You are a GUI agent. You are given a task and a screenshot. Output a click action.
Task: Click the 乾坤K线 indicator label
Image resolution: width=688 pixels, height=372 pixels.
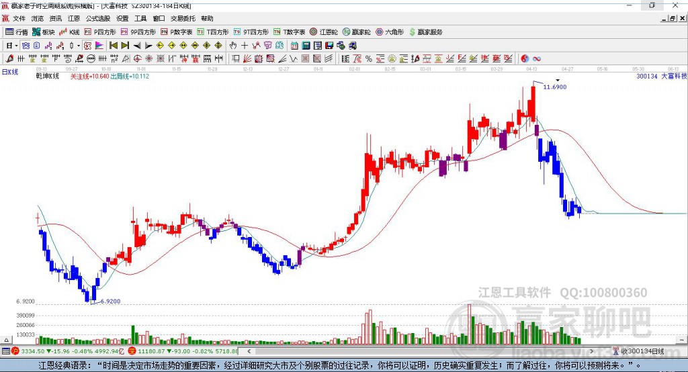48,76
